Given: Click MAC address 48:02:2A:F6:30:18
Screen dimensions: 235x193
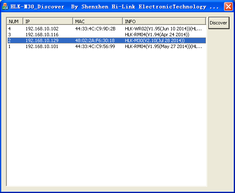Looking at the screenshot, I should (x=95, y=40).
